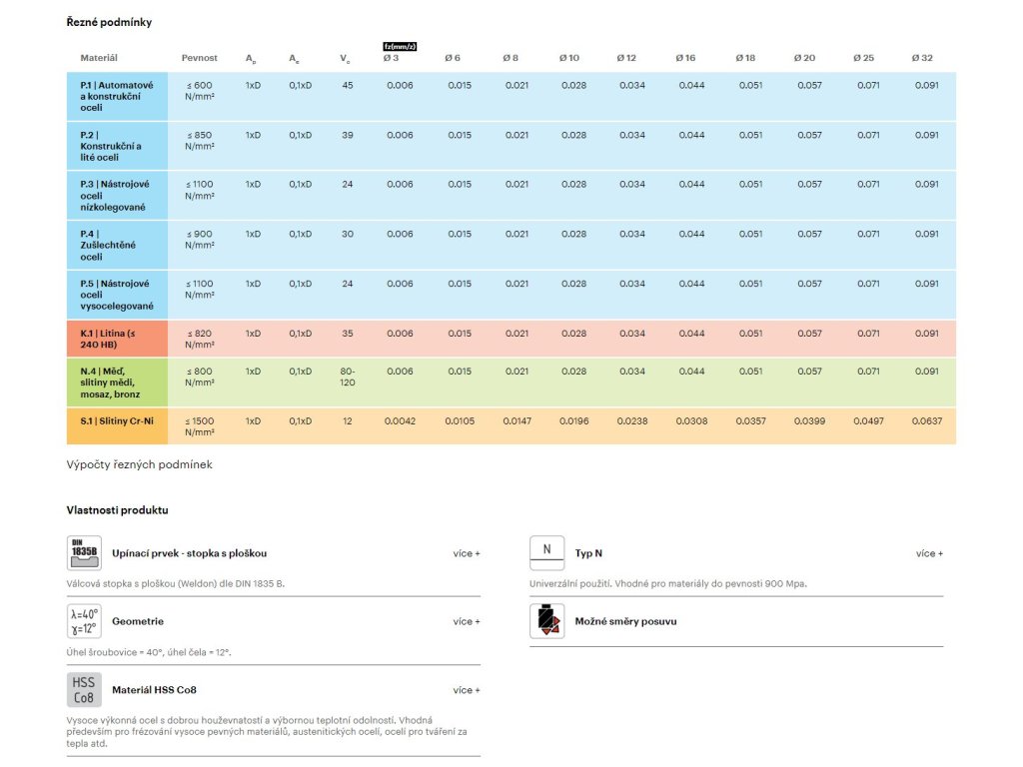Select the S.1 Slitiny Cr-Ni cell

pyautogui.click(x=116, y=421)
